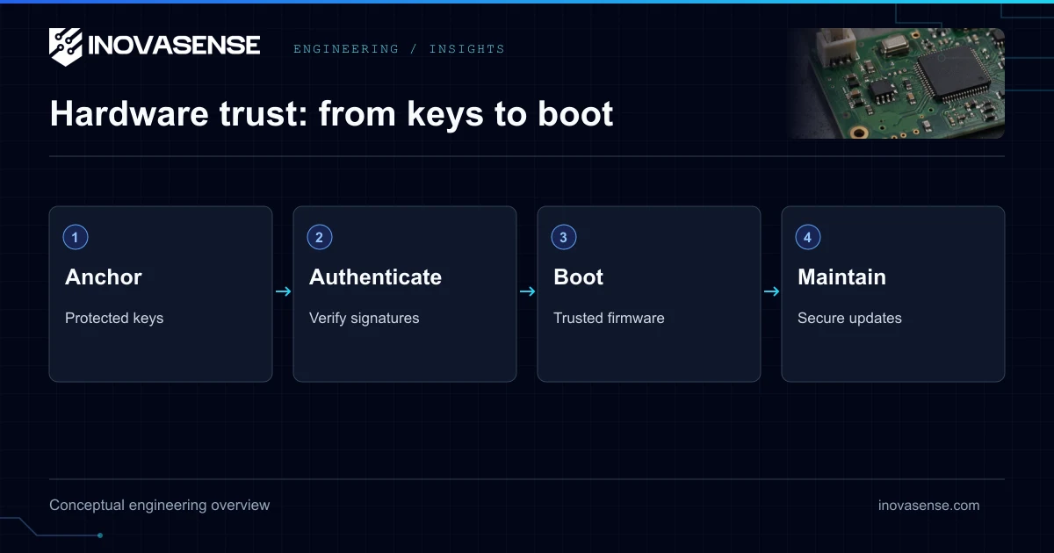The height and width of the screenshot is (553, 1054).
Task: Select the ENGINEERING / INSIGHTS label
Action: pos(399,49)
